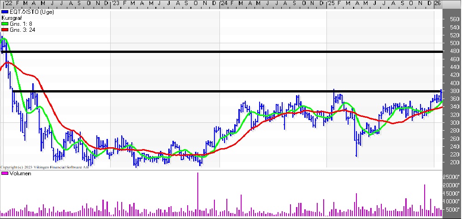The height and width of the screenshot is (219, 462).
Task: Click the Vikingen Financial Software copyright text
Action: pos(44,167)
